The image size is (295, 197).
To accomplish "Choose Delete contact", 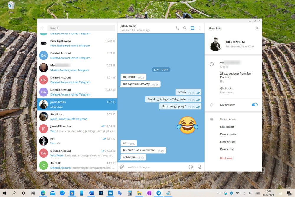I will pyautogui.click(x=229, y=134).
